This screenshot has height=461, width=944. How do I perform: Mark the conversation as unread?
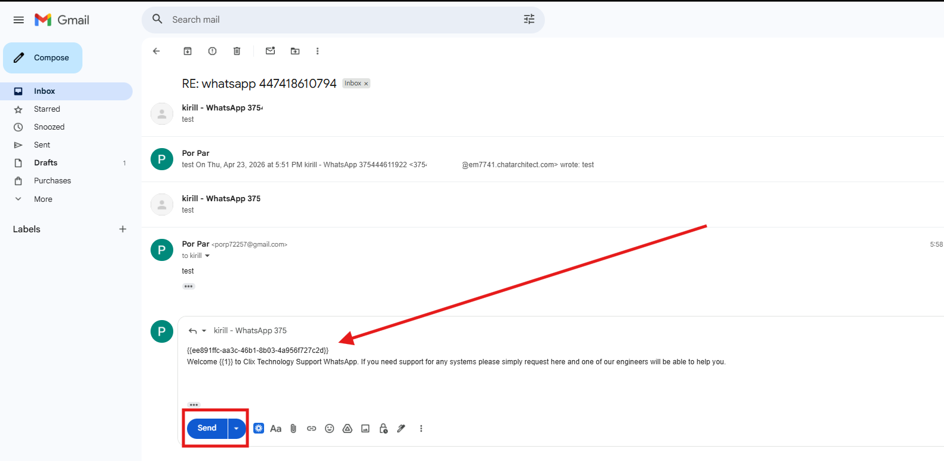tap(270, 51)
